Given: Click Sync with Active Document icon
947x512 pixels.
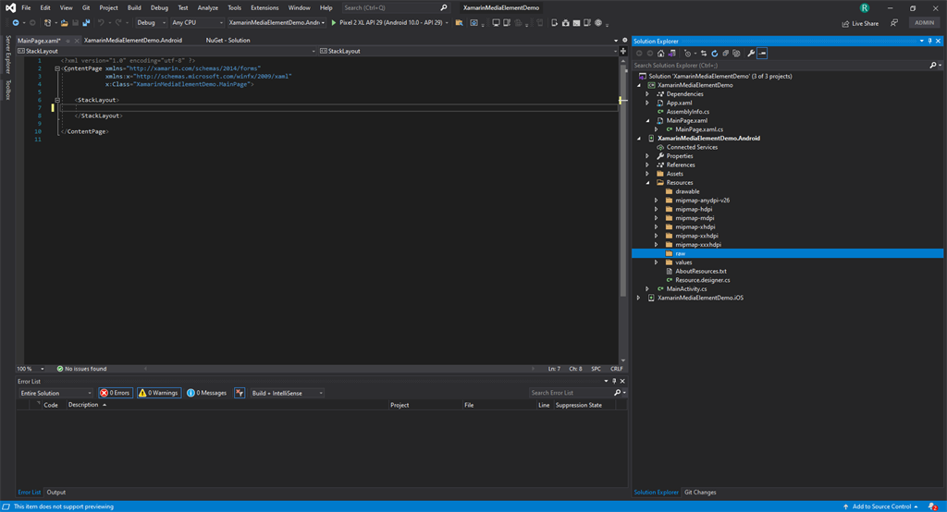Looking at the screenshot, I should click(704, 53).
